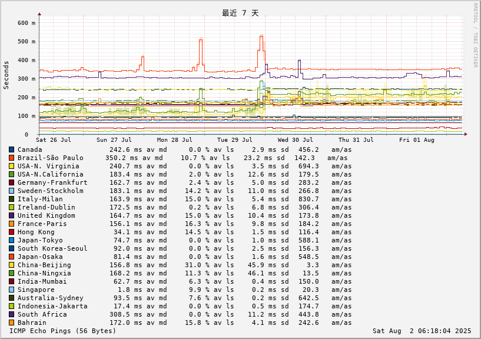Screen dimensions: 481x339
Task: Click the Indonesia-Jakarta legend color swatch
Action: click(x=11, y=307)
